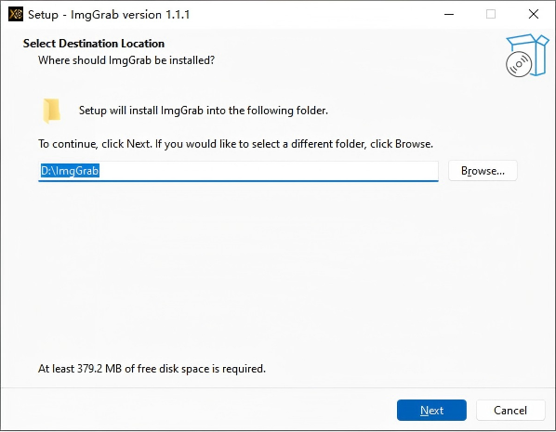Proceed with the Next button
The width and height of the screenshot is (556, 432).
[x=431, y=410]
